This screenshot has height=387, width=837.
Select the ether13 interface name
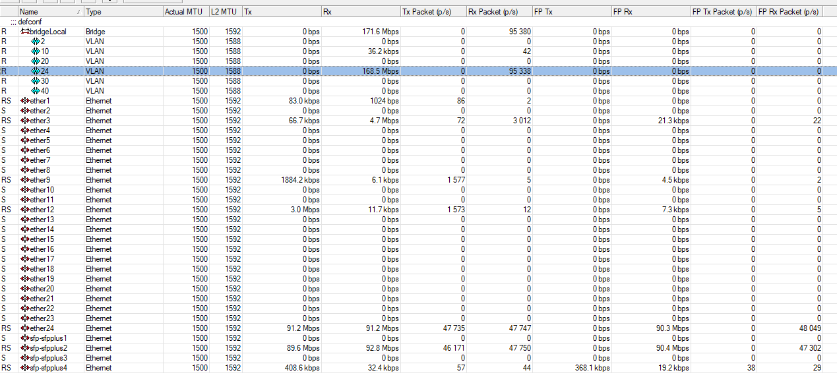pyautogui.click(x=42, y=220)
